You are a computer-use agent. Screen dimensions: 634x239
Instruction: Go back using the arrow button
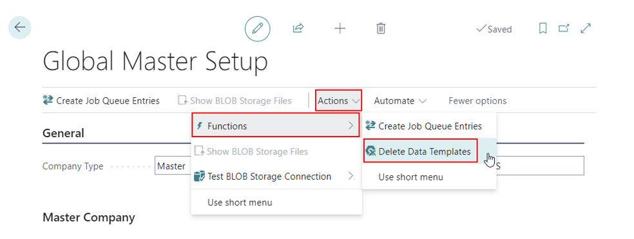[20, 28]
